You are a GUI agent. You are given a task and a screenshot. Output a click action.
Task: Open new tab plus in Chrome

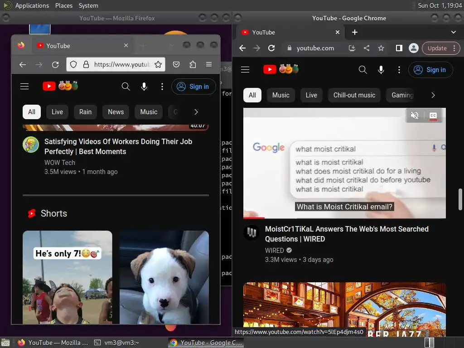pos(354,32)
